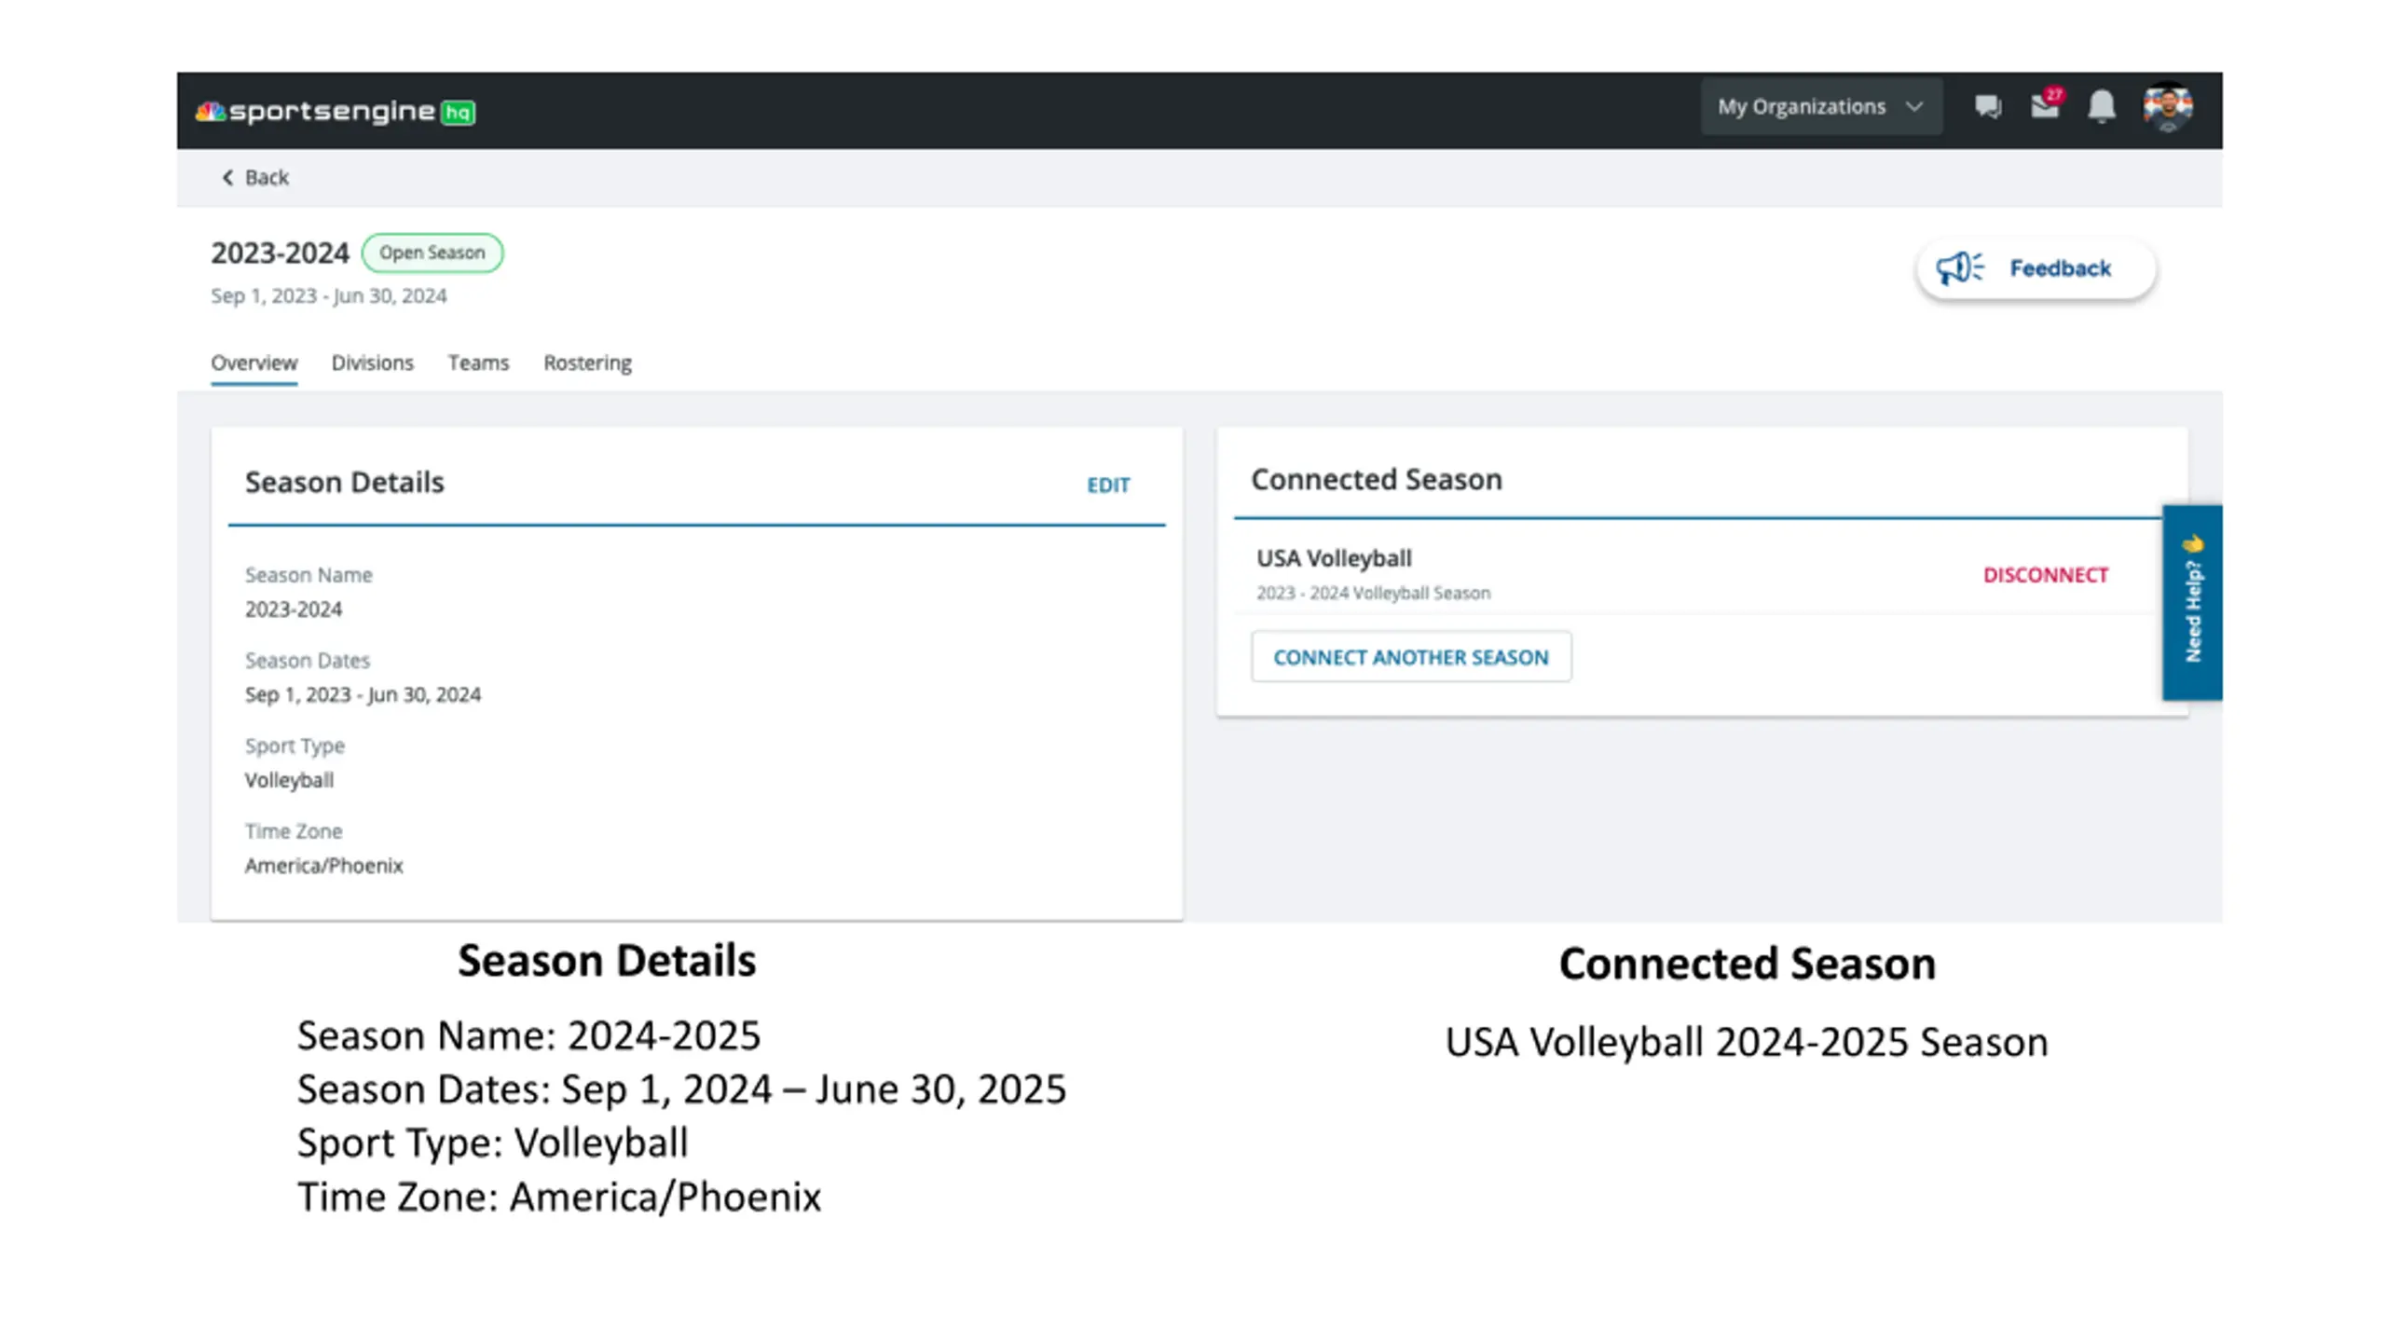
Task: Select the Overview tab
Action: tap(254, 363)
